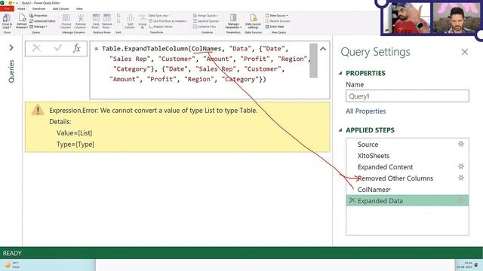Expand the Queries pane chevron
This screenshot has width=483, height=271.
click(11, 47)
